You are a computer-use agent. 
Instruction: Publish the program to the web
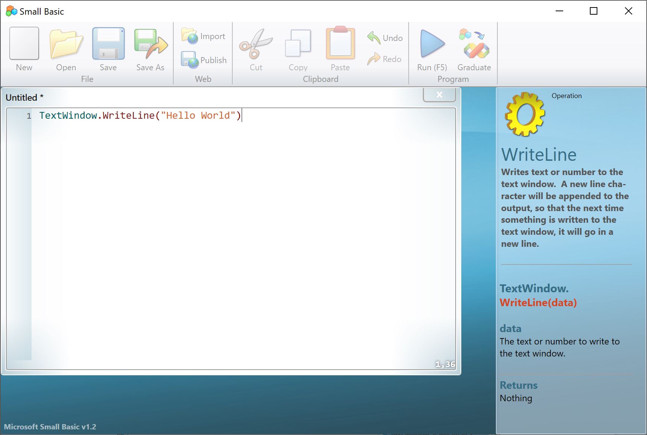pos(204,60)
